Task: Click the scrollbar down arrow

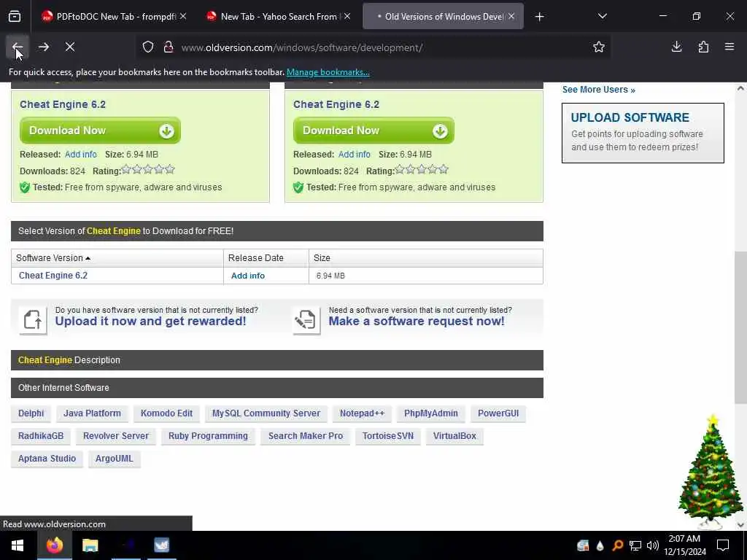Action: pos(740,525)
